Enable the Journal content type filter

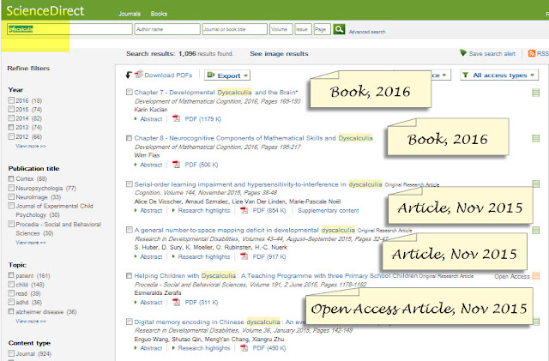pyautogui.click(x=11, y=353)
